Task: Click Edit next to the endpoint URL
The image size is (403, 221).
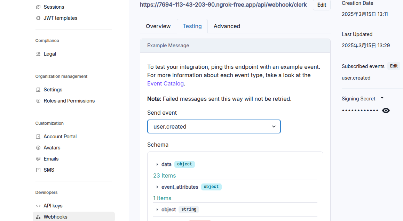Action: 322,5
